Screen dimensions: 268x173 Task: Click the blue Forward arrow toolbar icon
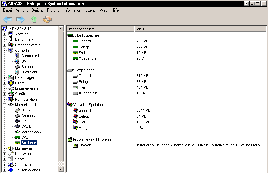(21, 19)
